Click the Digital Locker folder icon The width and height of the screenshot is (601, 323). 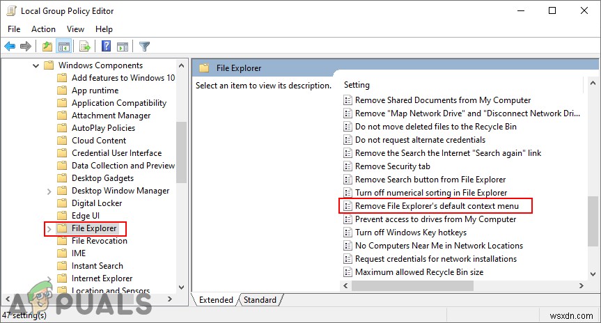62,203
